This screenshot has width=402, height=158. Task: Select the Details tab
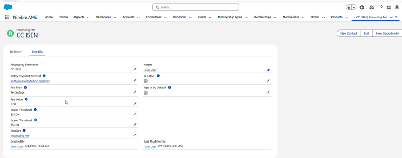pyautogui.click(x=37, y=52)
